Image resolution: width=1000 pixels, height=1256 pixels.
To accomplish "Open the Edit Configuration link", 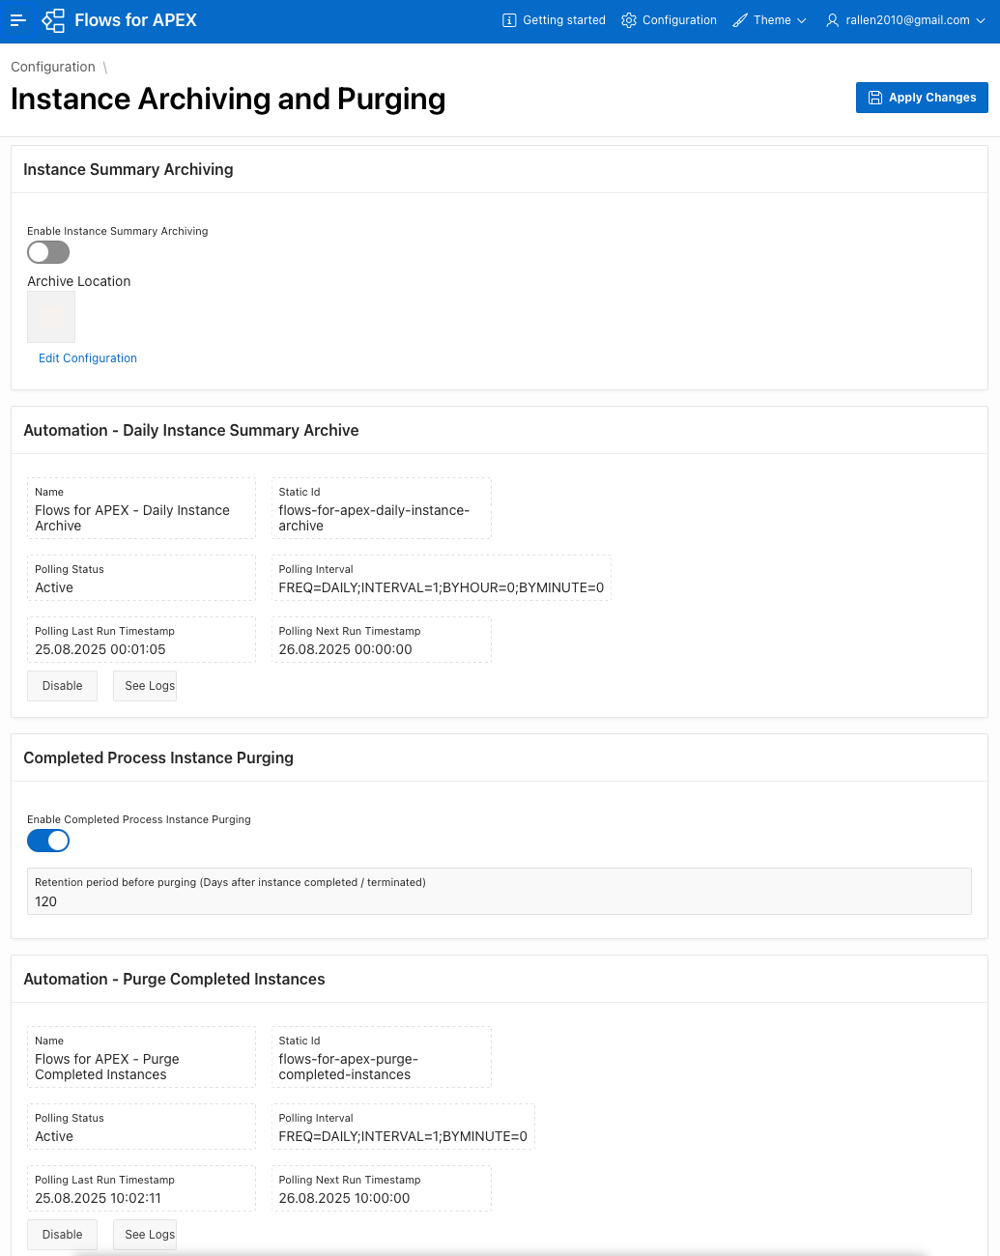I will tap(88, 358).
